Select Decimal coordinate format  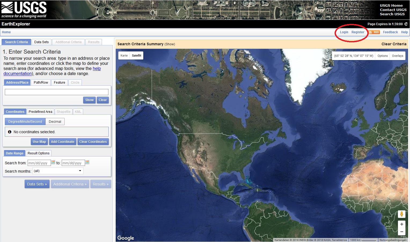55,122
